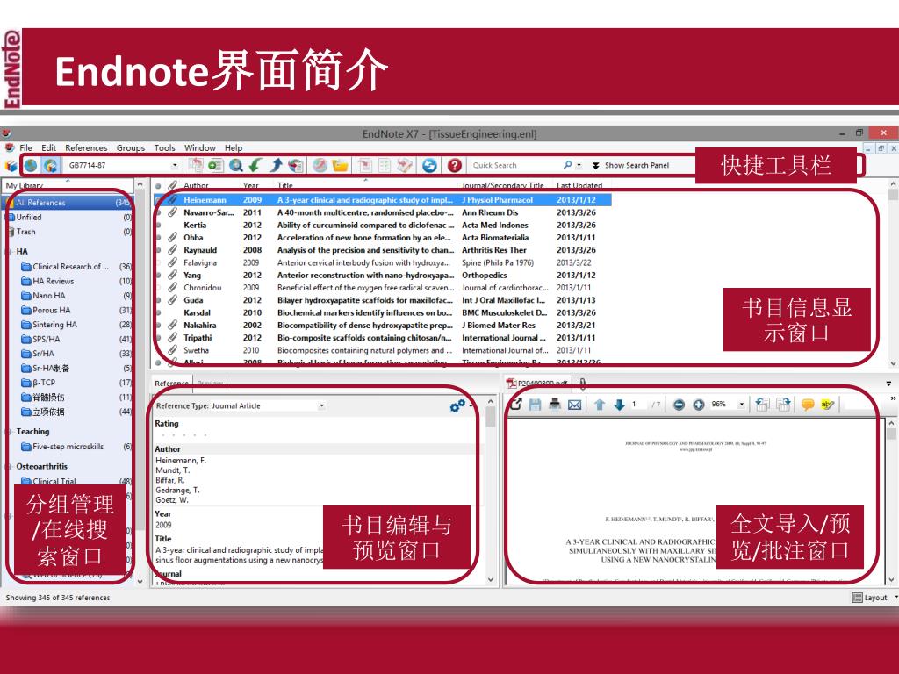Toggle read status dot on Kertia row
899x674 pixels.
[x=158, y=226]
